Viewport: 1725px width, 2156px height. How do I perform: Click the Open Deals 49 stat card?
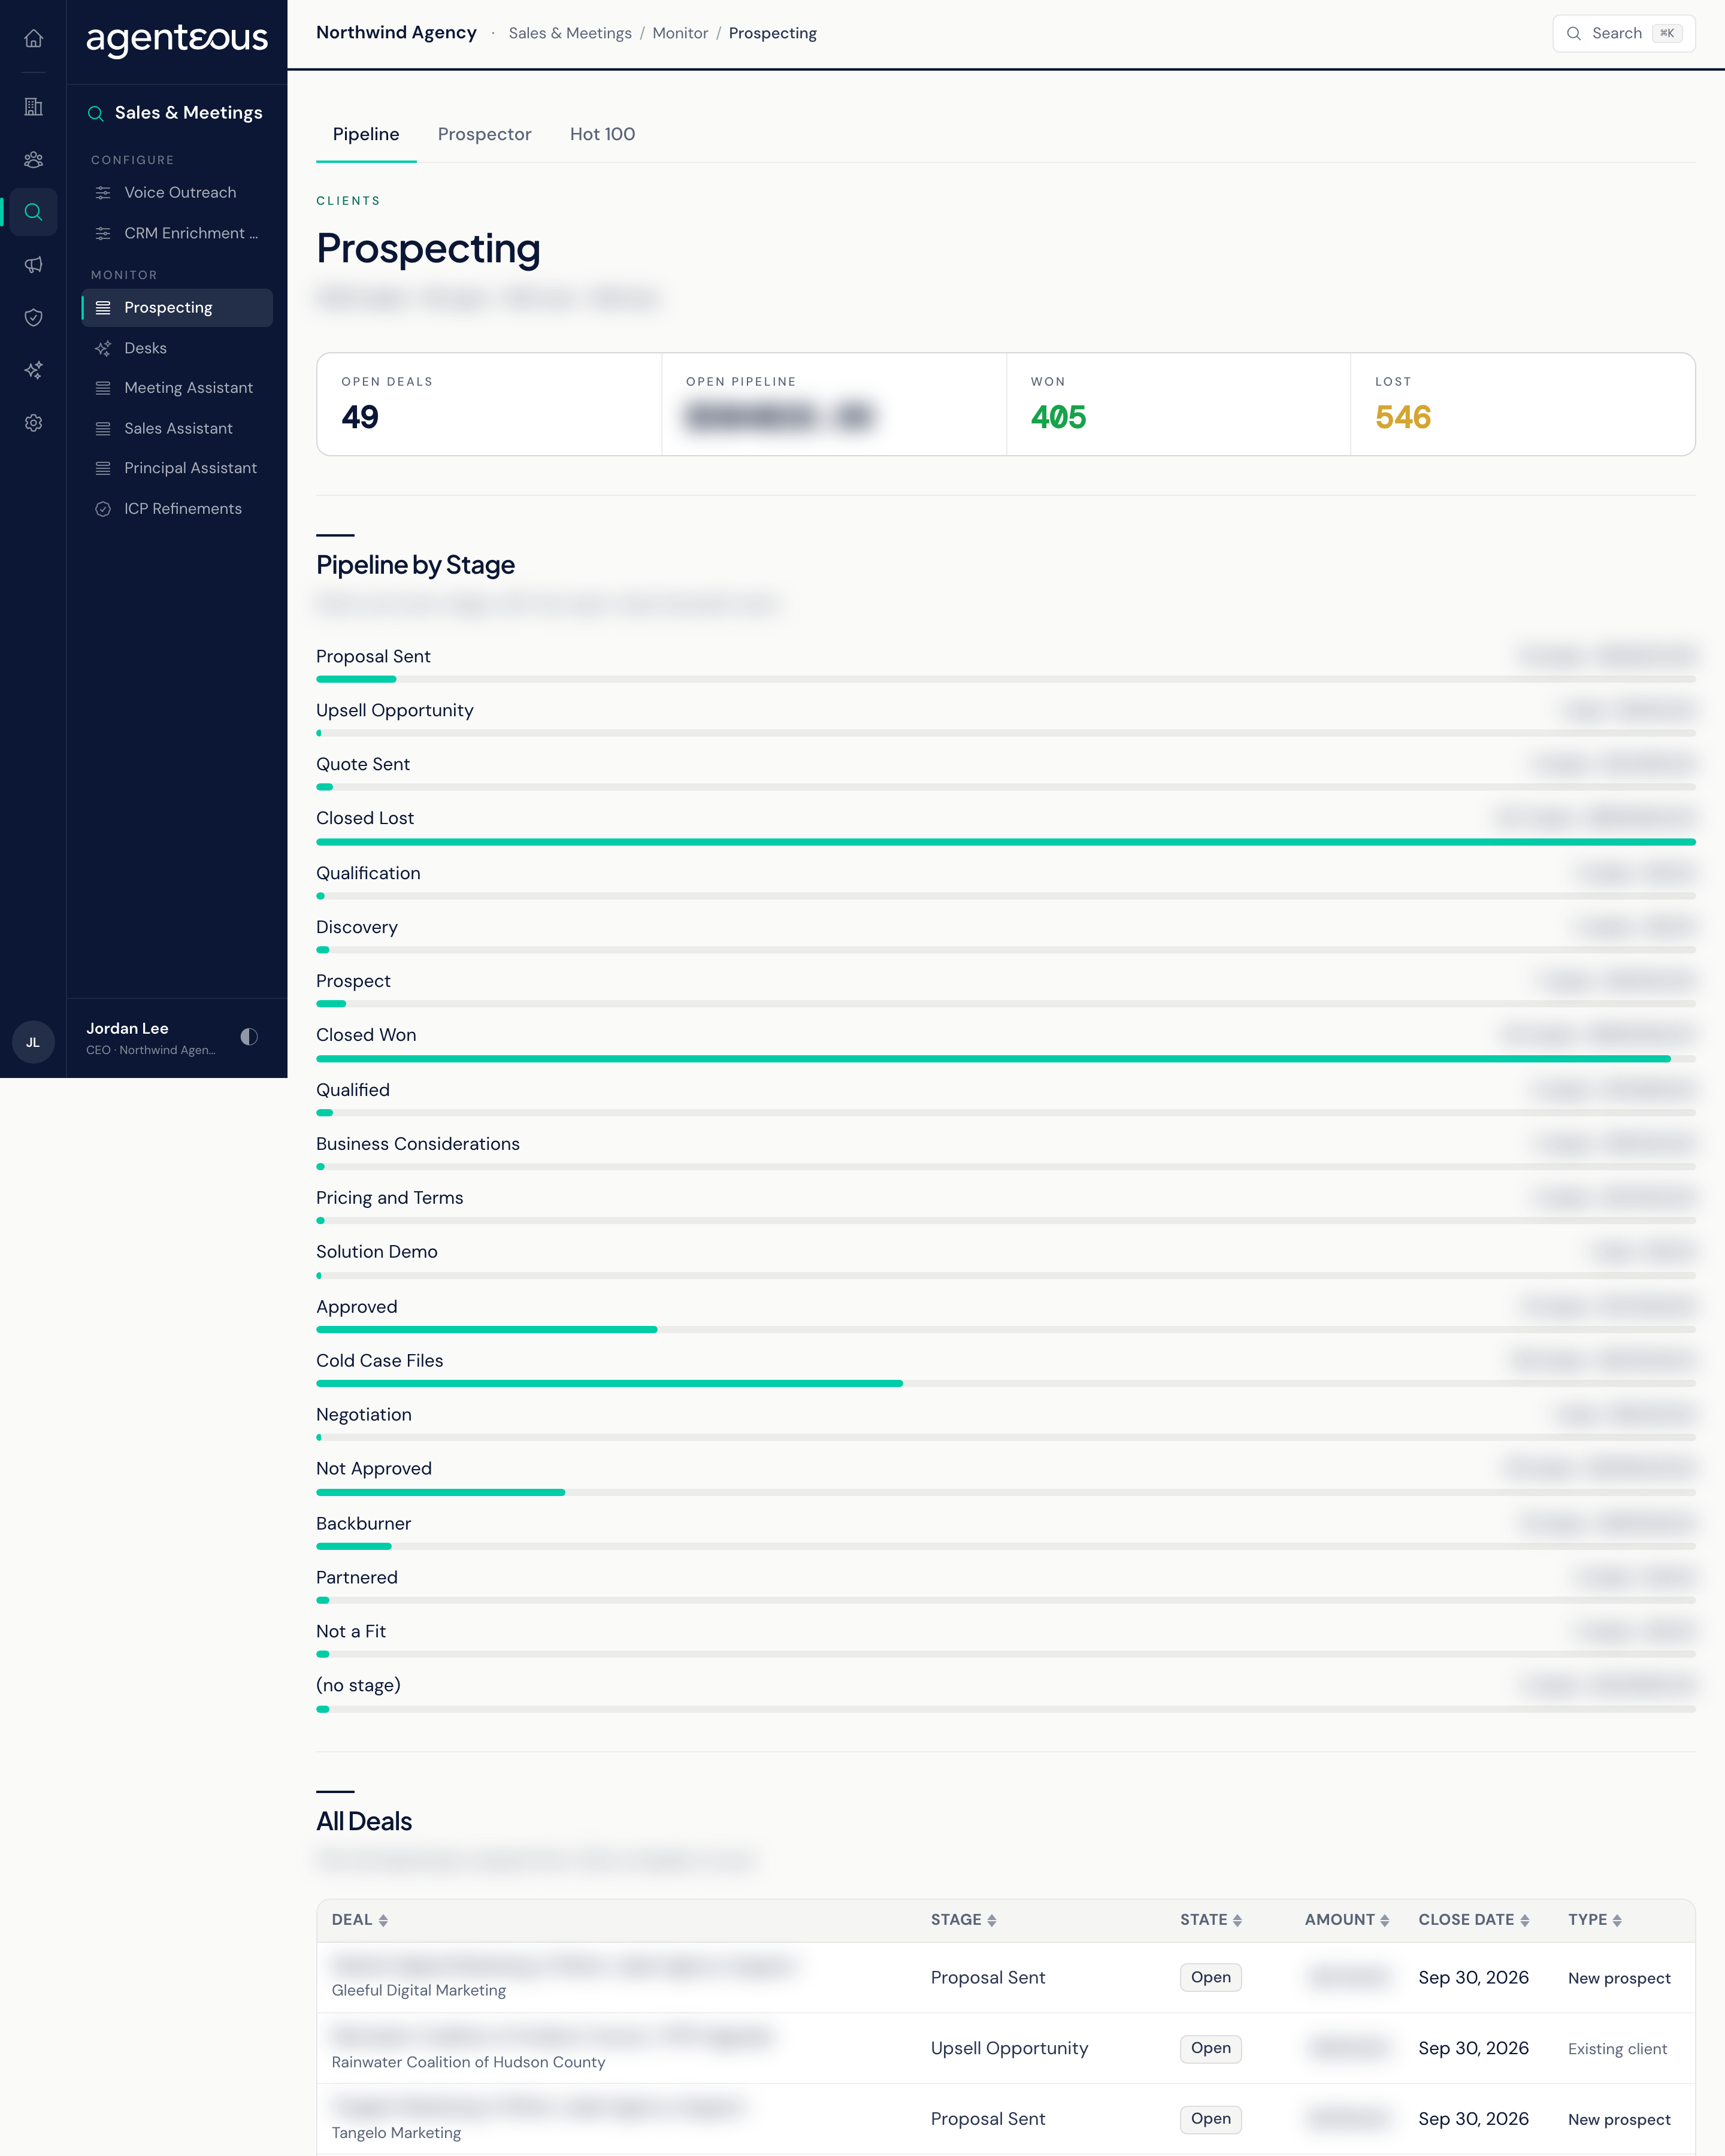coord(489,404)
